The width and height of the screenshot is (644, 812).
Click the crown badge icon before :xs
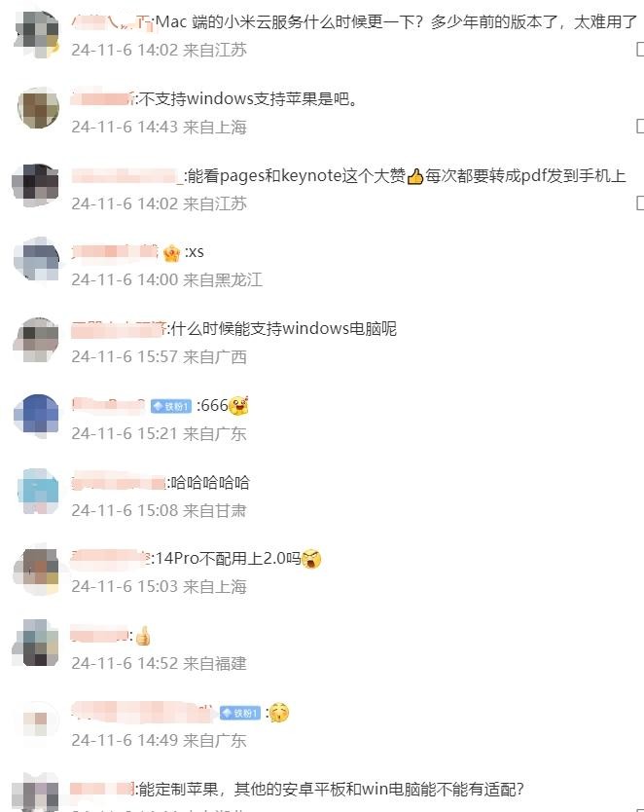171,253
